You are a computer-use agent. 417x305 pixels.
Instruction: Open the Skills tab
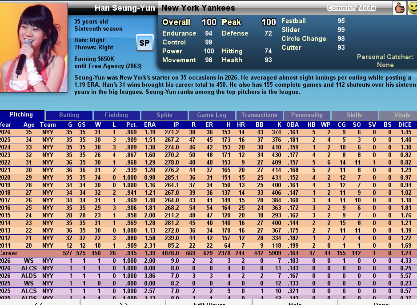[354, 115]
